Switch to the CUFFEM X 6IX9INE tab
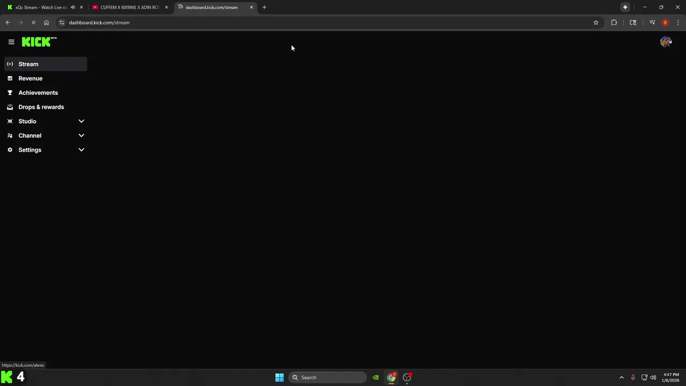This screenshot has width=686, height=386. point(130,7)
